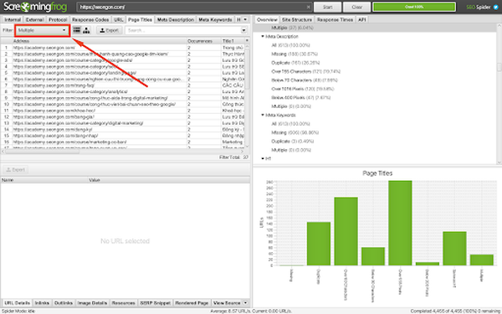Open the search options dropdown arrow

coord(244,30)
